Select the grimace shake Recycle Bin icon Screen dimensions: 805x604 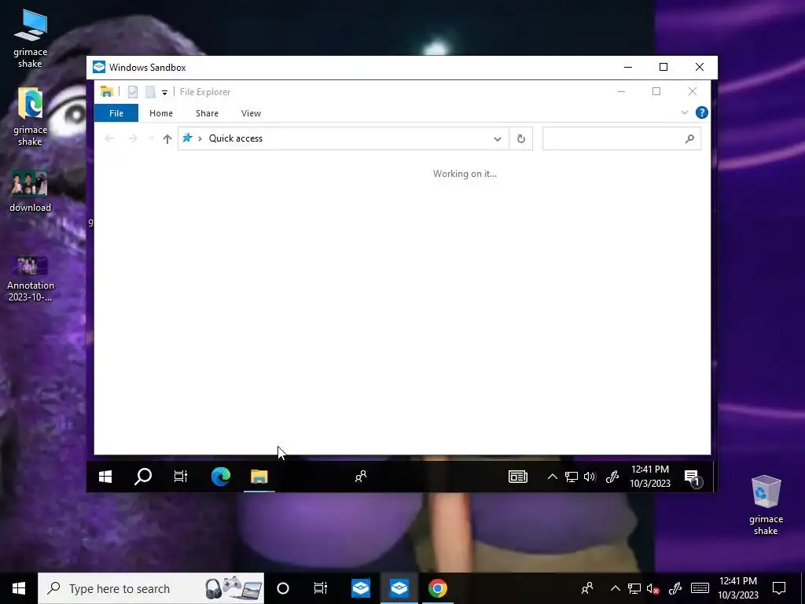pyautogui.click(x=766, y=505)
